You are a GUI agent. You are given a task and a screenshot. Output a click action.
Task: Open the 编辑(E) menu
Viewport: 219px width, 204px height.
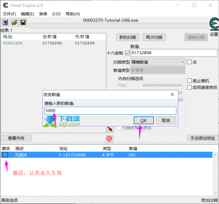(x=27, y=14)
